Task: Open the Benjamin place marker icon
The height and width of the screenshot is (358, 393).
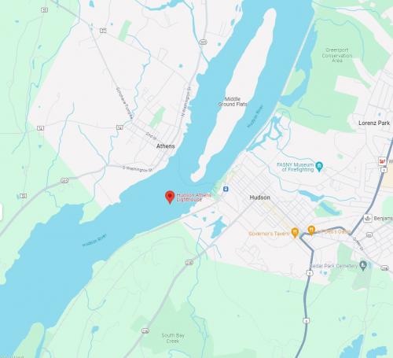Action: click(x=368, y=218)
